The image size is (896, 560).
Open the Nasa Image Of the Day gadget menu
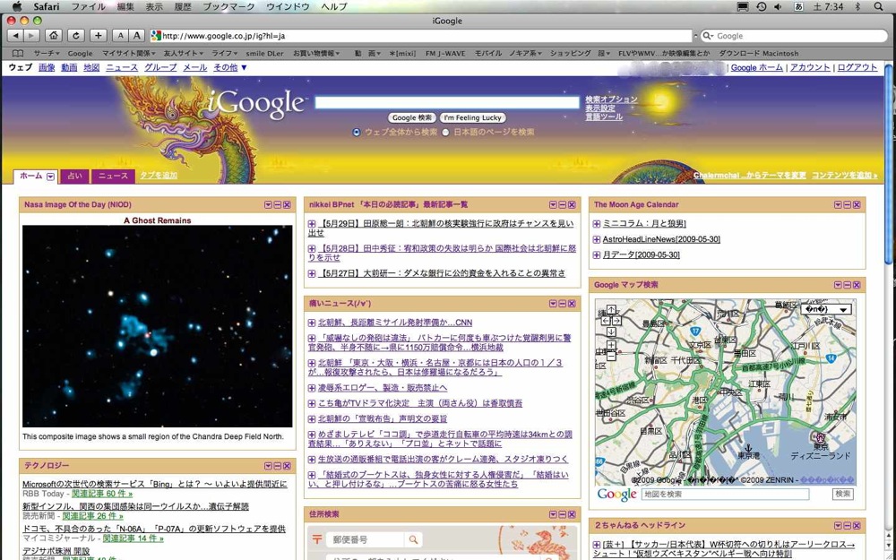coord(268,204)
